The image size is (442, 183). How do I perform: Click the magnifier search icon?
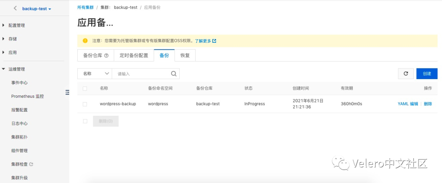click(x=174, y=73)
